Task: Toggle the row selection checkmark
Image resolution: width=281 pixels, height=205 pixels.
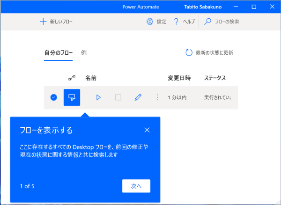Action: tap(54, 97)
